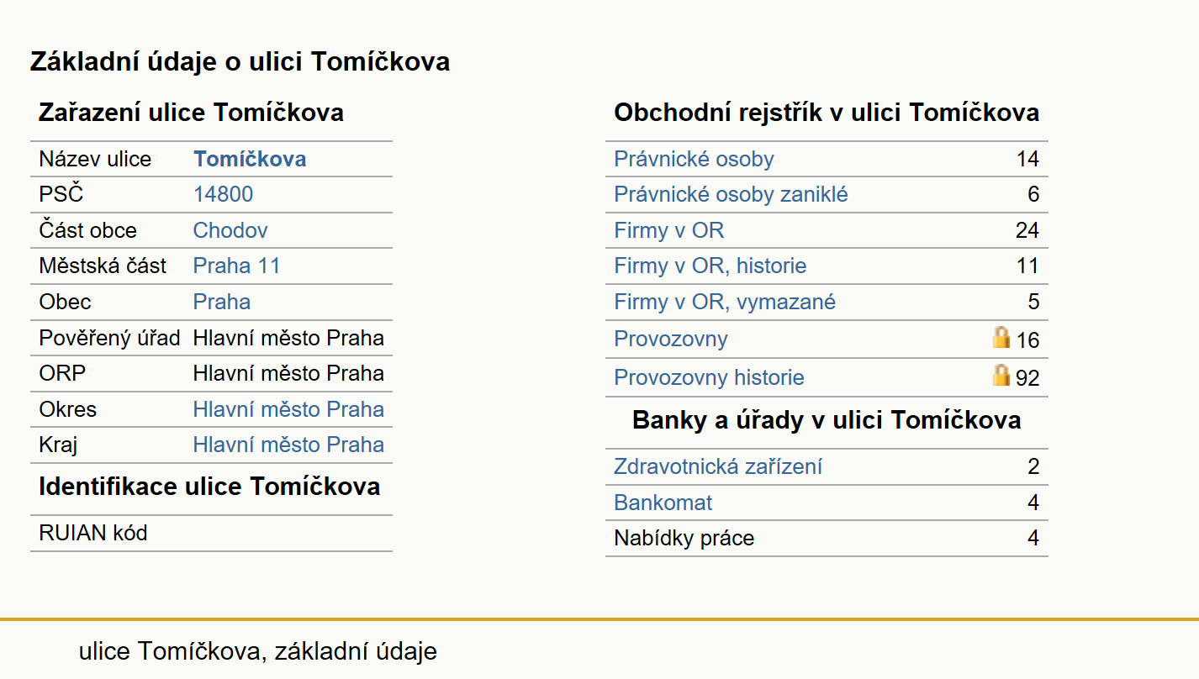The image size is (1199, 679).
Task: Open Právnické osoby zaniklé list
Action: [731, 194]
